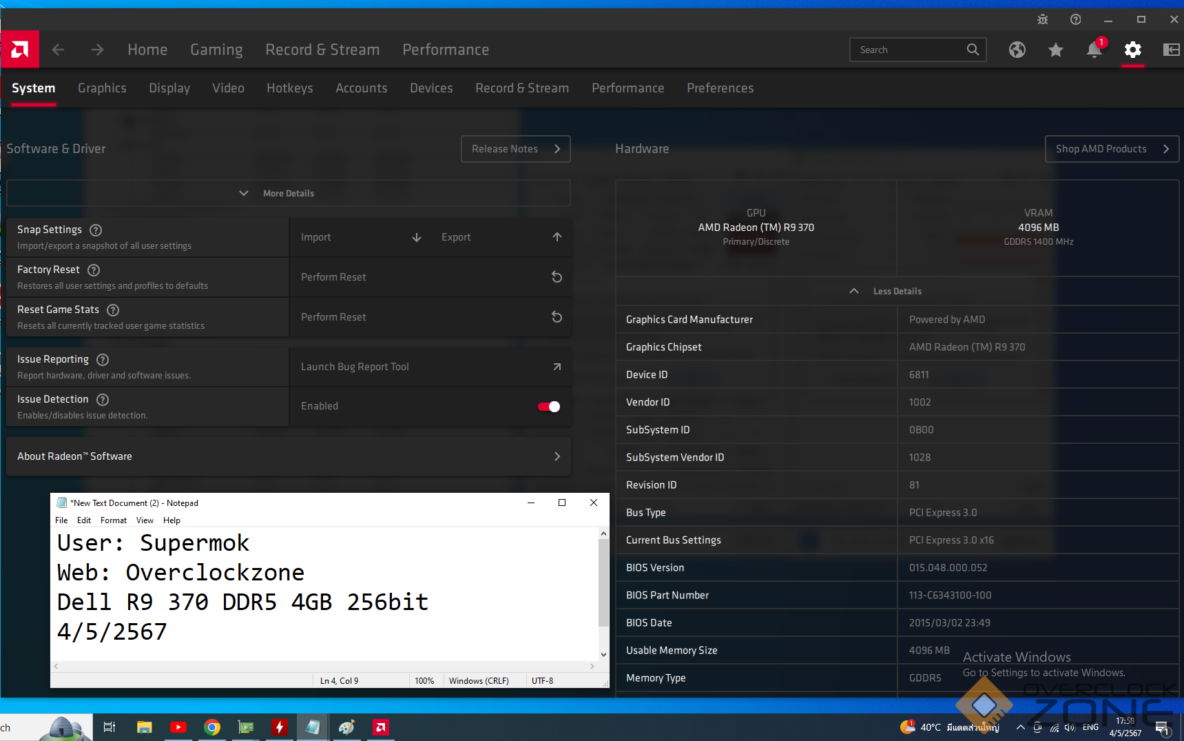1184x741 pixels.
Task: Click the favorites star icon
Action: click(x=1055, y=50)
